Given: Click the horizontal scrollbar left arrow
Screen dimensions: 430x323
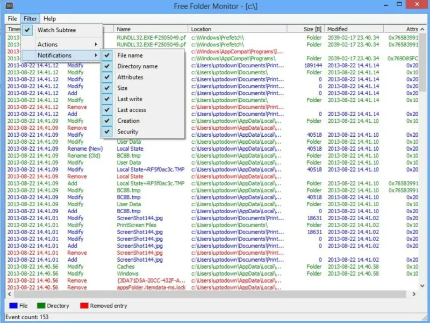Looking at the screenshot, I should click(x=10, y=294).
